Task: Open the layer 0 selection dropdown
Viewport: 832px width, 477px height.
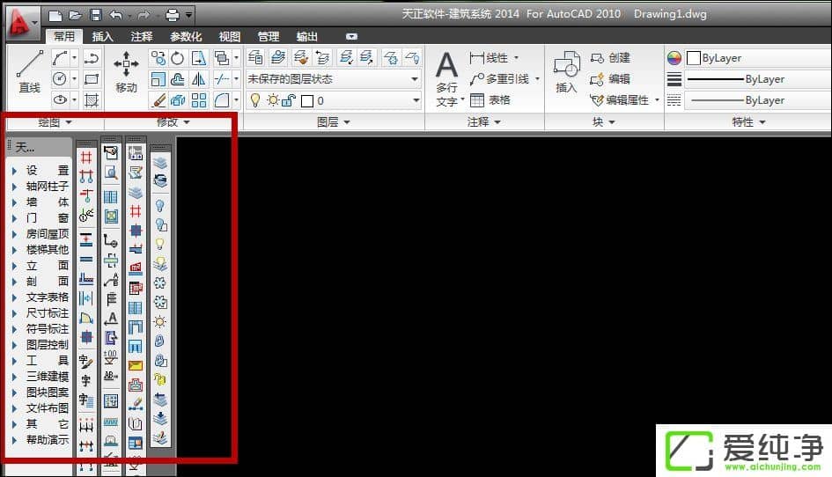Action: (415, 100)
